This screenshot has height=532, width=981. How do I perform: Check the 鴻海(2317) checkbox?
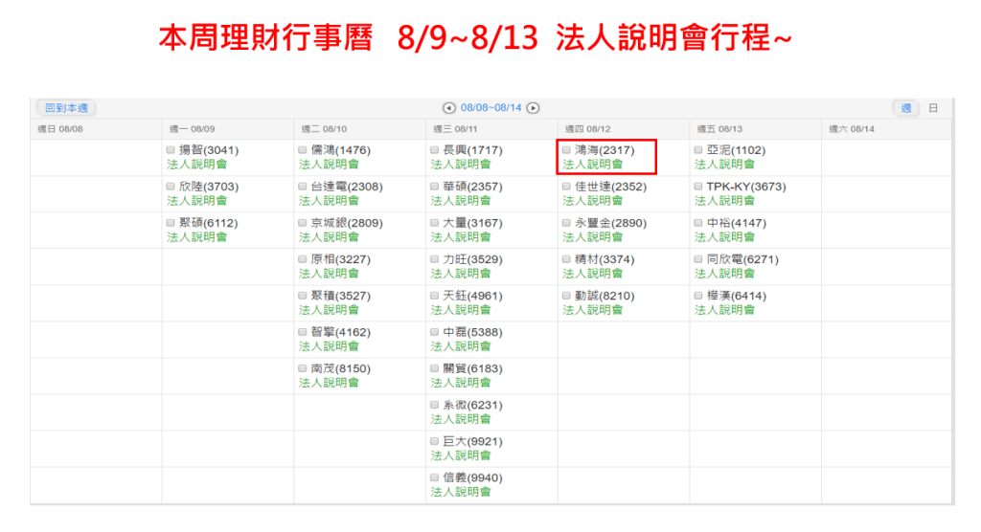coord(567,150)
